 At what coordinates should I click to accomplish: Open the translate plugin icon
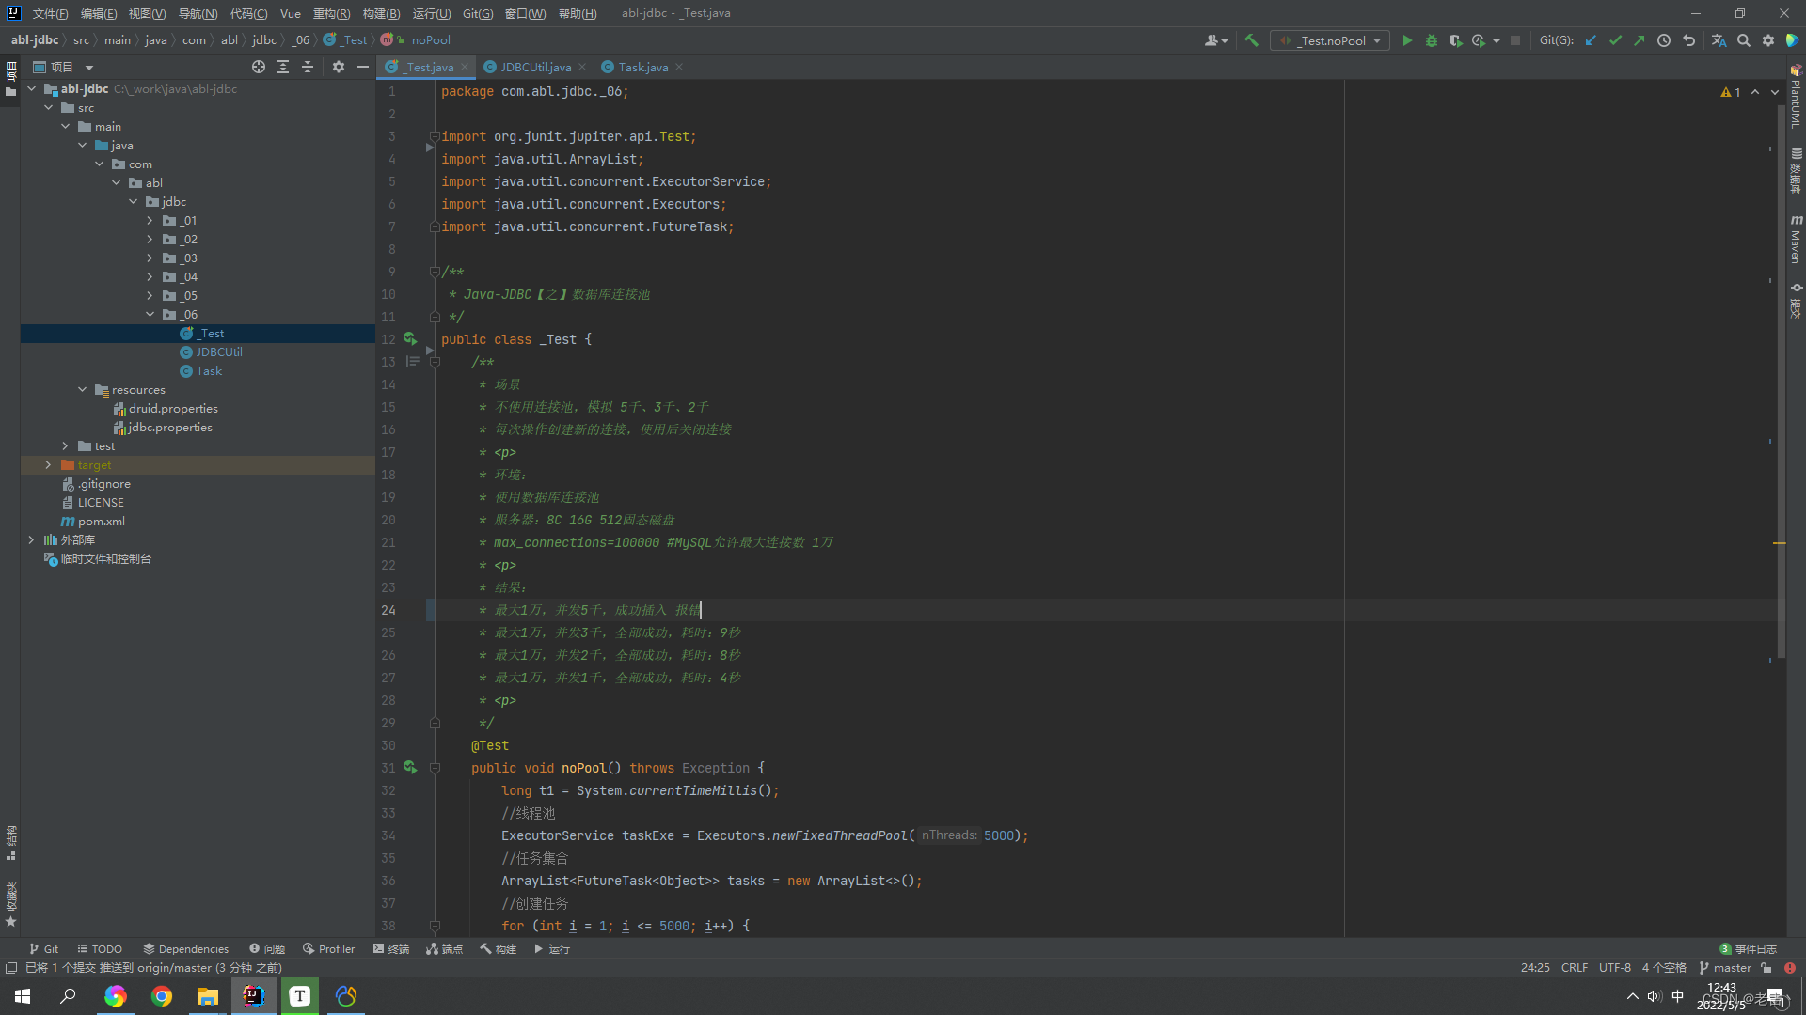1719,40
